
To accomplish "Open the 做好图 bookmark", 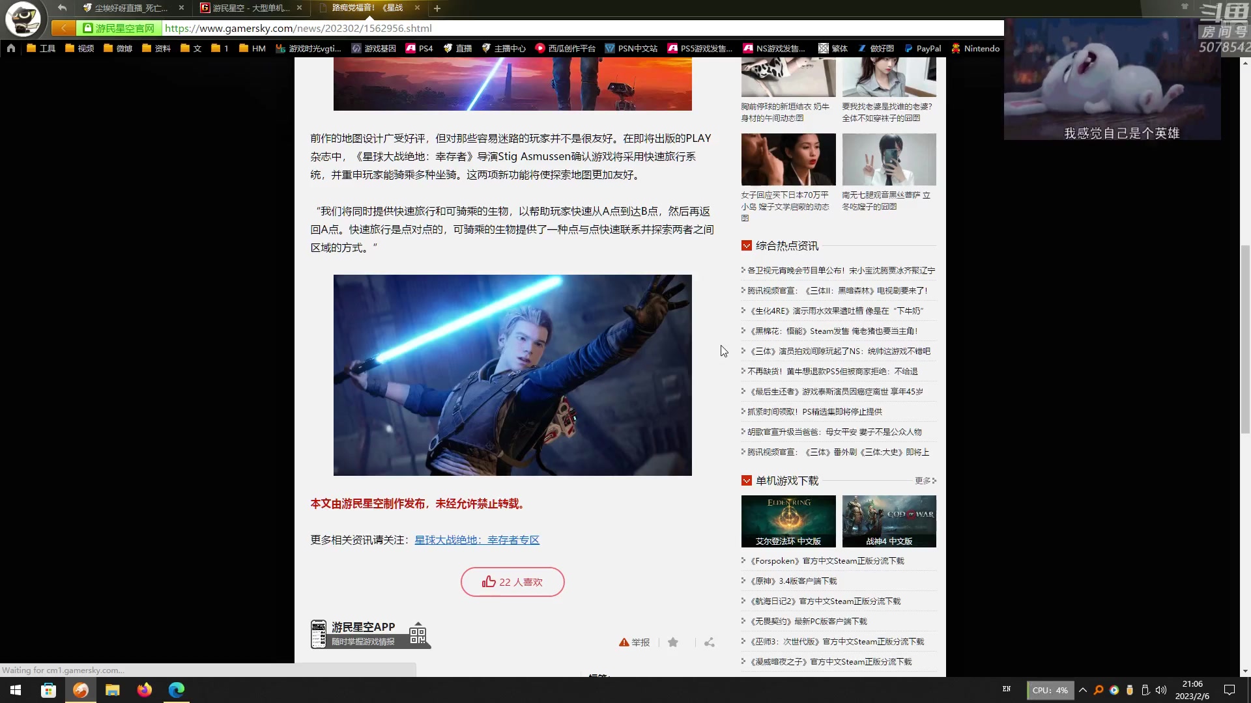I will pos(876,48).
